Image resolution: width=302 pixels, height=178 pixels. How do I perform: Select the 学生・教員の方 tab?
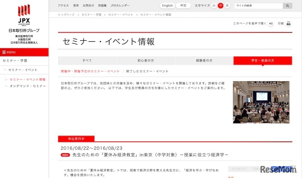(x=263, y=61)
